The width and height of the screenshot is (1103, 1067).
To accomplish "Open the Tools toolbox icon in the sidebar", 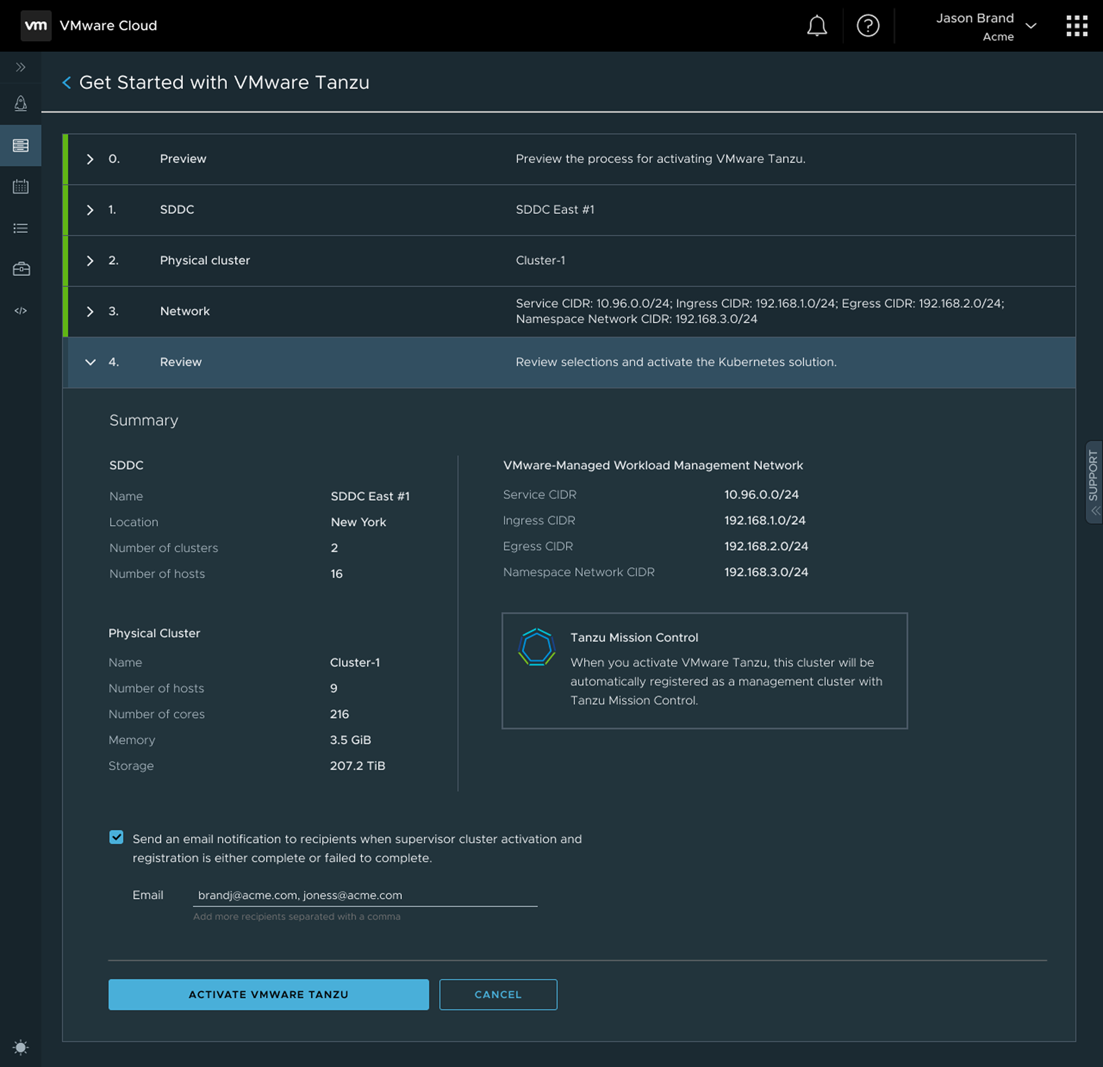I will coord(20,269).
